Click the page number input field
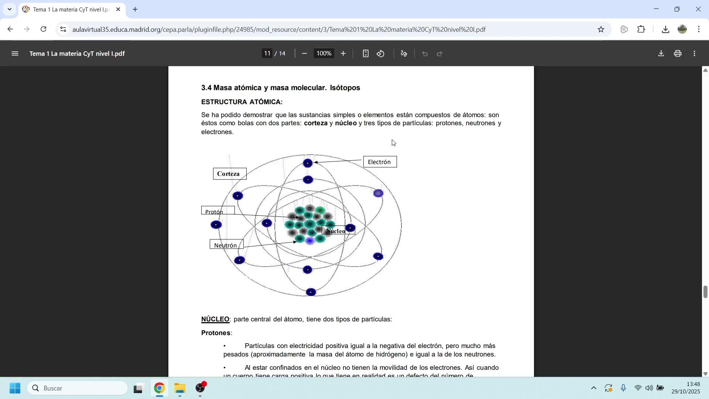709x399 pixels. 267,54
